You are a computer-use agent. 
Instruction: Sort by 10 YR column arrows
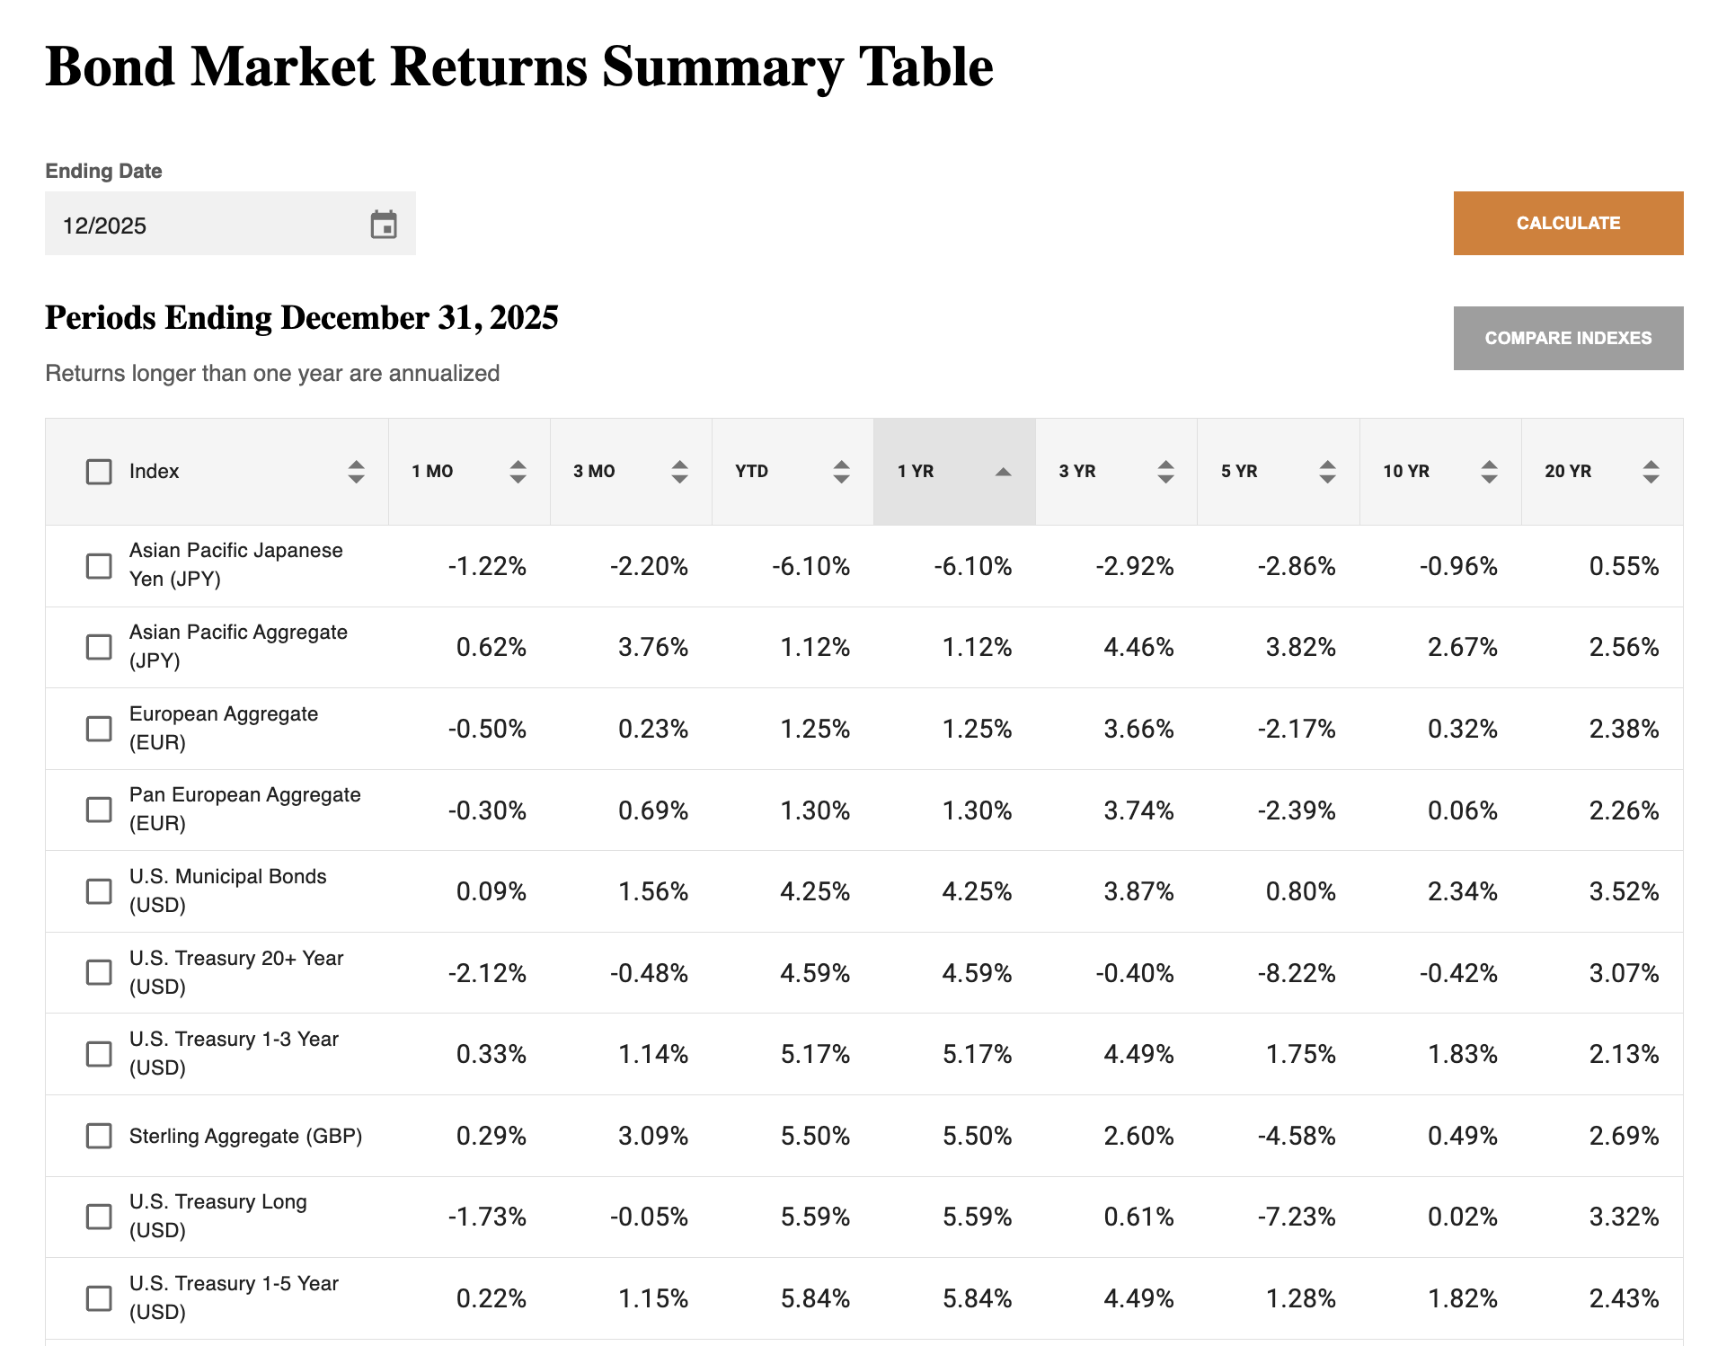1489,472
